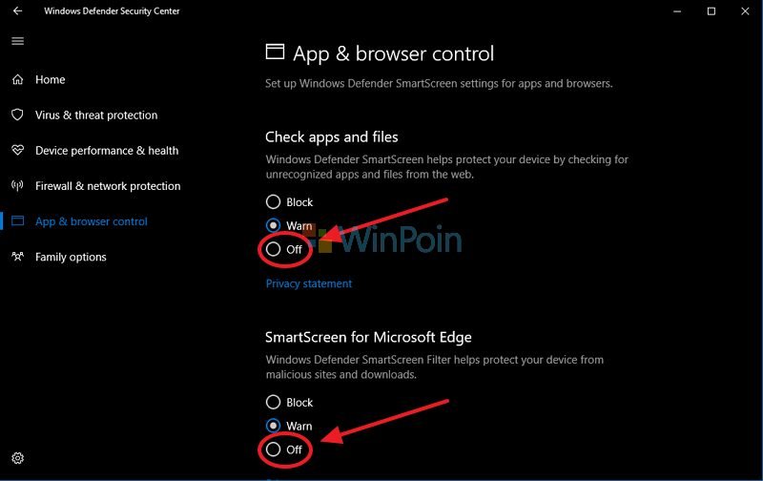The width and height of the screenshot is (763, 481).
Task: Click the Virus & threat protection shield icon
Action: click(x=17, y=115)
